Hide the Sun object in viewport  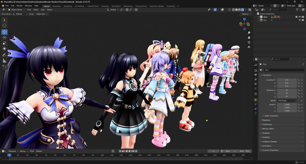(x=300, y=20)
